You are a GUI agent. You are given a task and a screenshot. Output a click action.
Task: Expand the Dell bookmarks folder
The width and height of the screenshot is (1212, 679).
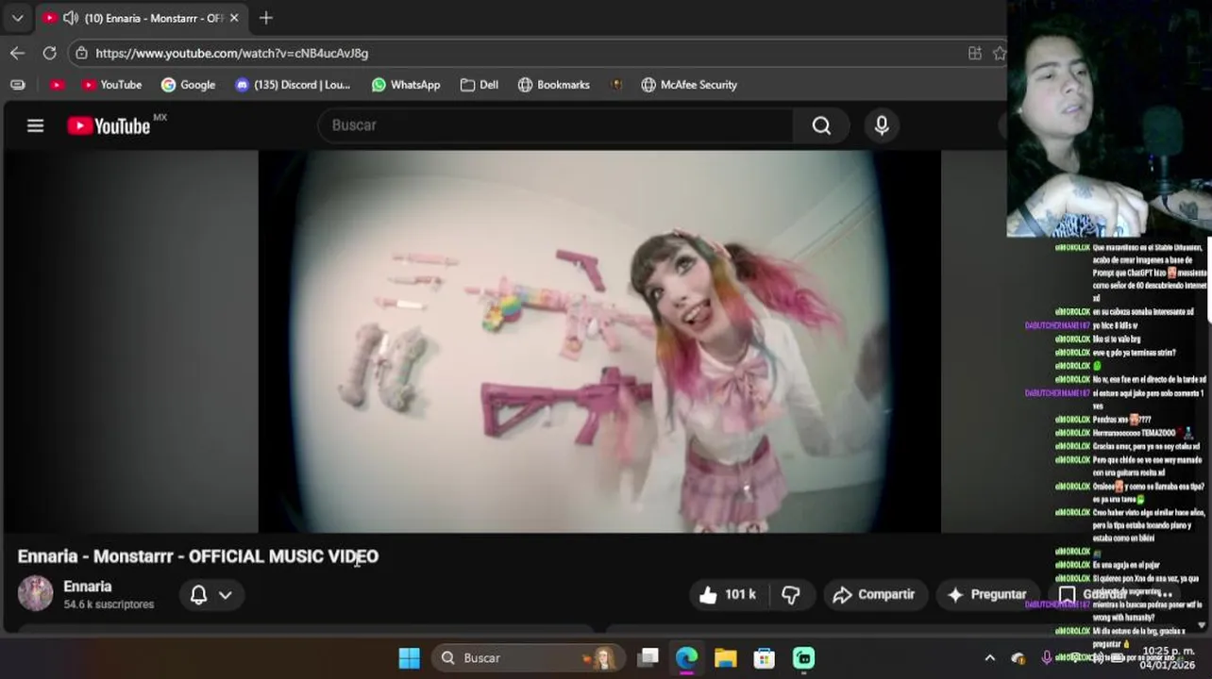coord(480,85)
